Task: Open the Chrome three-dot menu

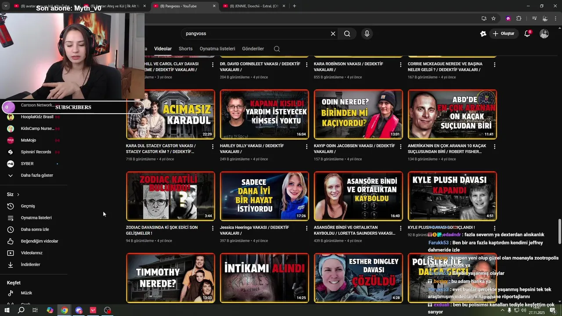Action: [555, 18]
